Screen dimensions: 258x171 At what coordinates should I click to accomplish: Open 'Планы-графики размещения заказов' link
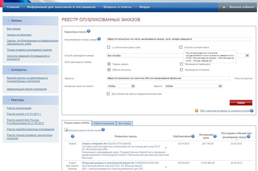29,50
